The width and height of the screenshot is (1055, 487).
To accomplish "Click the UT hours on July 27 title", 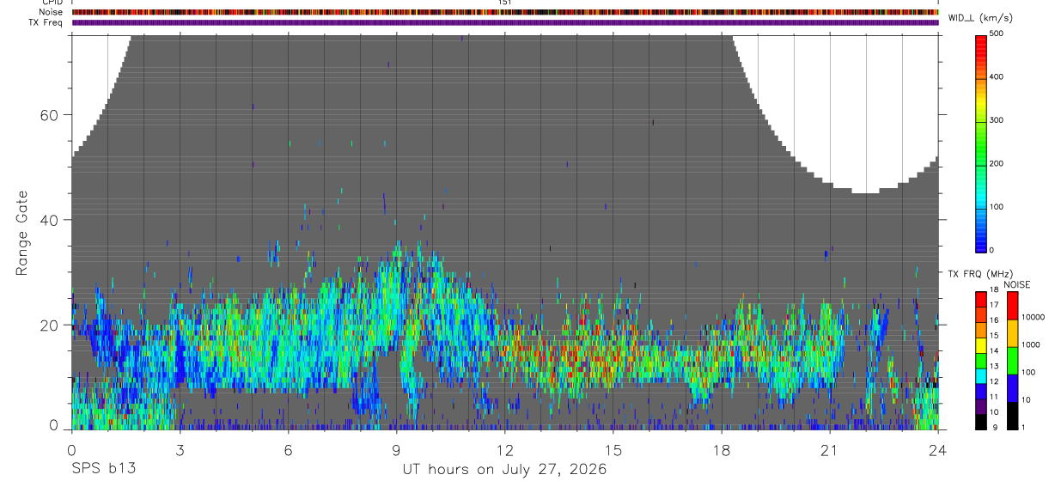I will point(505,470).
